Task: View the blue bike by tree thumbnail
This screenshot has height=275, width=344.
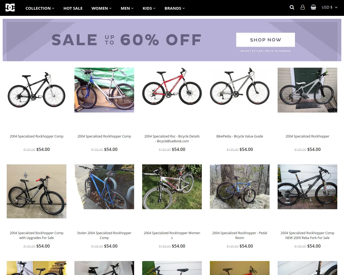Action: 240,187
